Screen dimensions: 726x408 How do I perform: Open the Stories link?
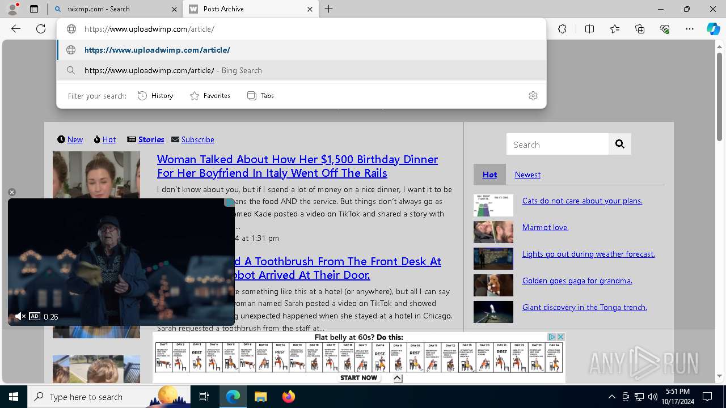pos(151,139)
